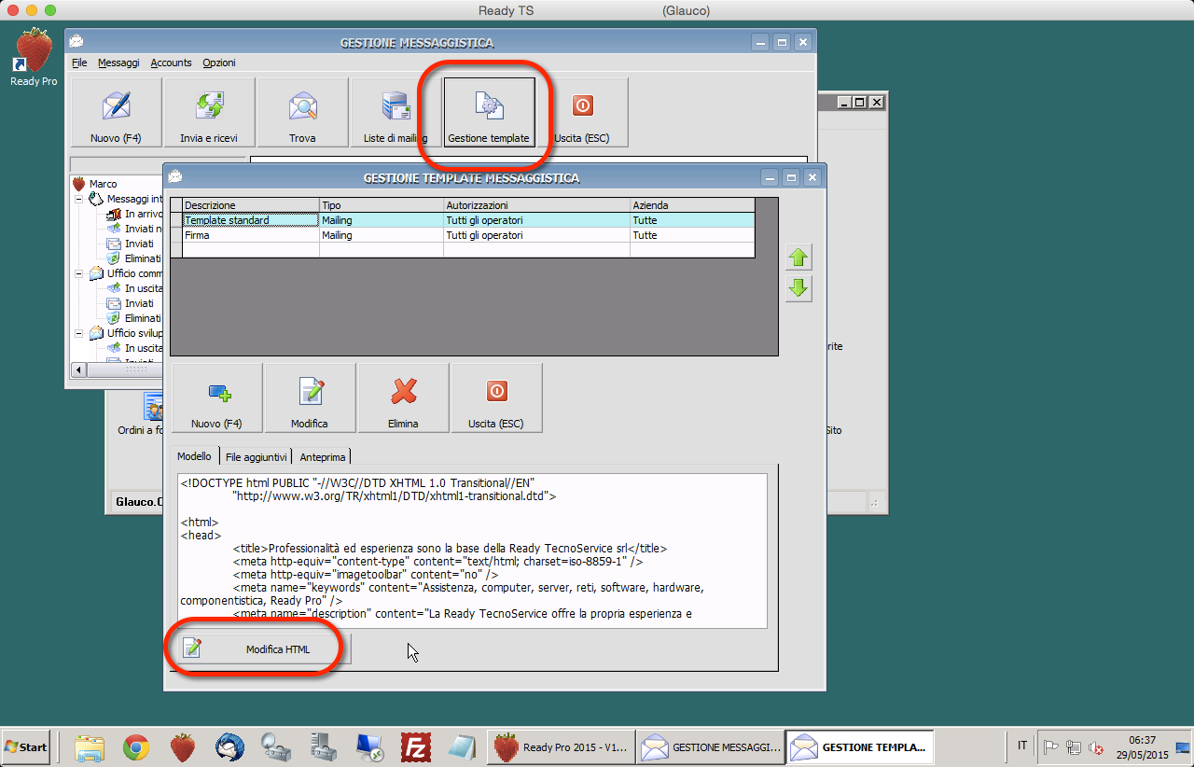The width and height of the screenshot is (1194, 767).
Task: Switch to Ready Pro 2015 taskbar window
Action: pyautogui.click(x=562, y=747)
